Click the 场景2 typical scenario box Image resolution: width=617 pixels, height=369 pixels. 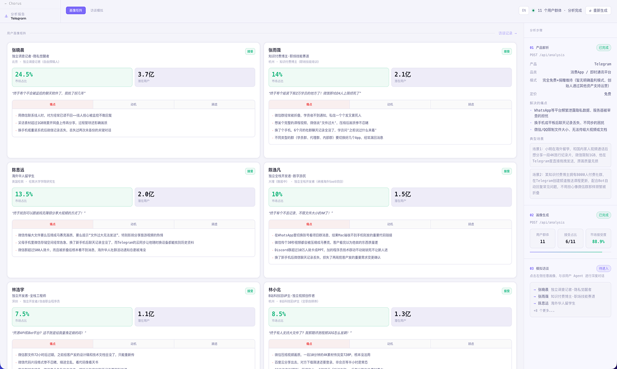[x=570, y=184]
